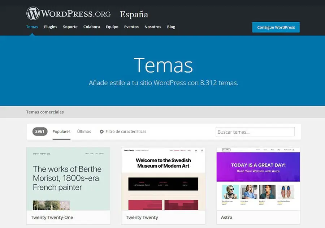The height and width of the screenshot is (228, 325).
Task: Open the Temas comerciales link
Action: [x=45, y=112]
